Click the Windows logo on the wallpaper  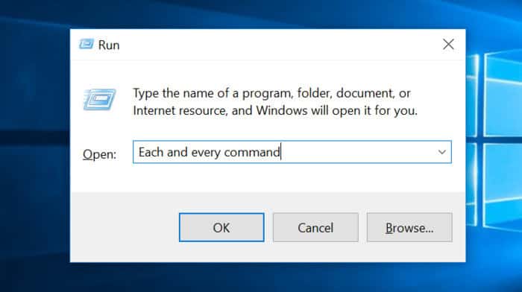pos(494,140)
